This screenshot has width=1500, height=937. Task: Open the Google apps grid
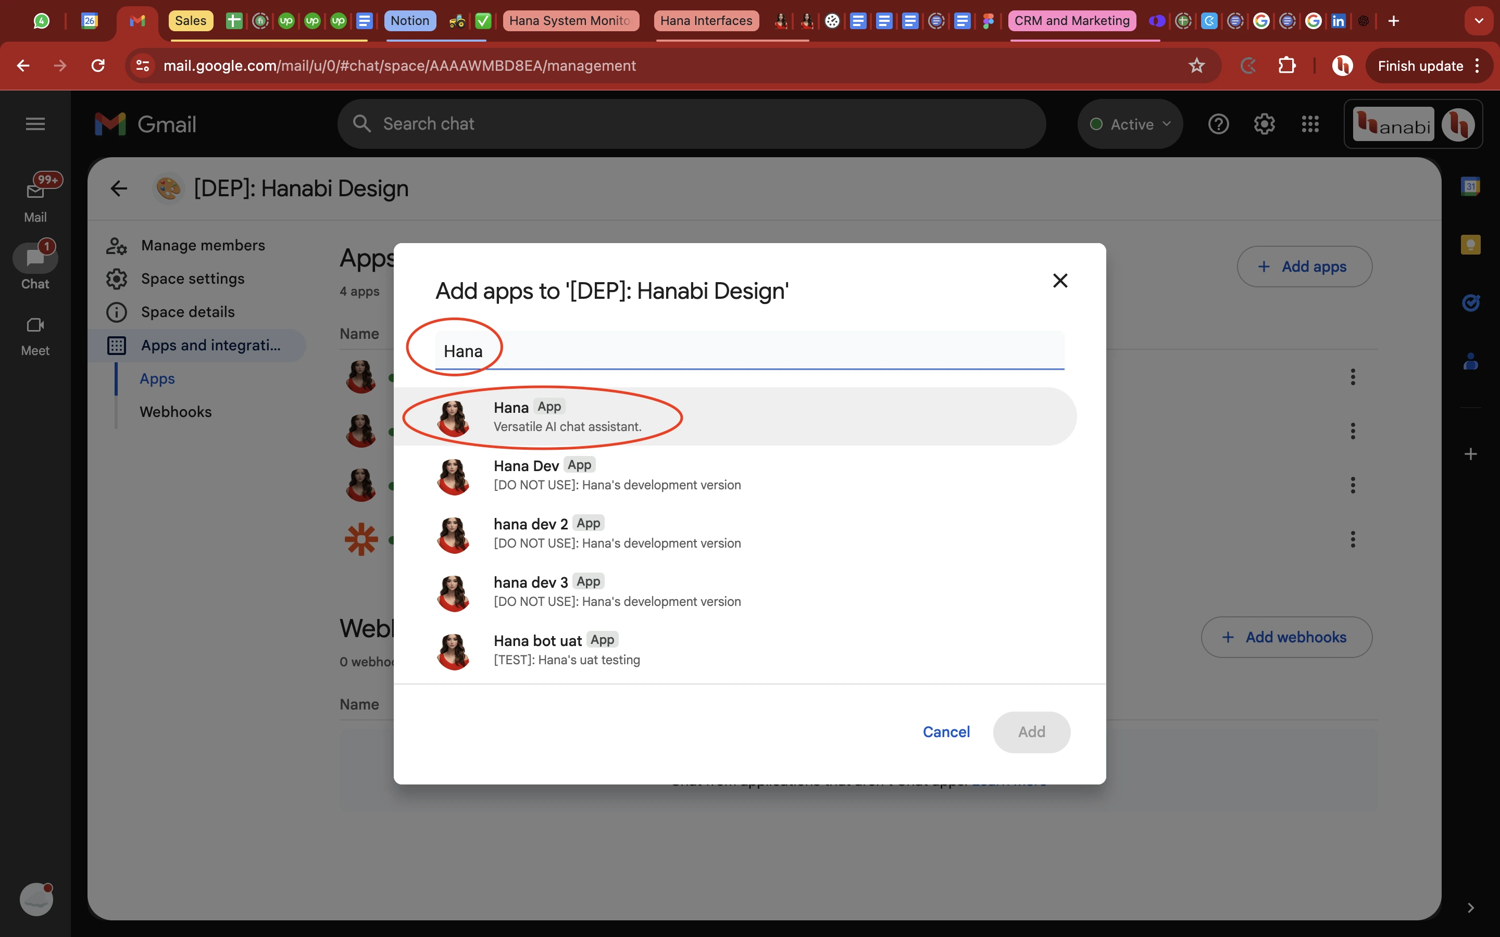pos(1310,124)
